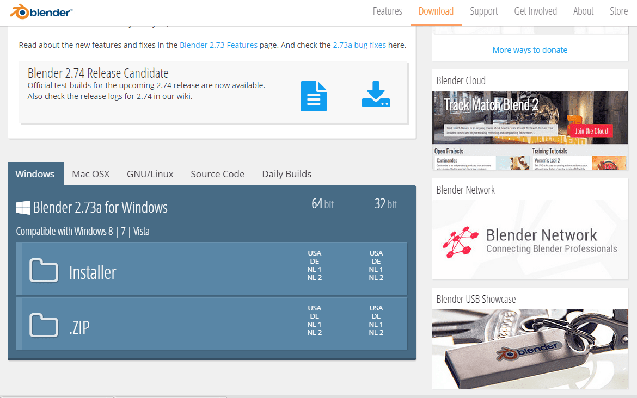Click the Join the Cloud button
637x398 pixels.
[x=591, y=131]
